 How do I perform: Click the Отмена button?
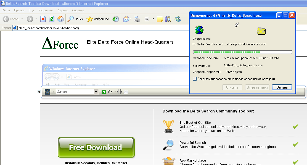point(282,87)
